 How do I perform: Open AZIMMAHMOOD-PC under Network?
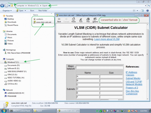(x=16, y=93)
